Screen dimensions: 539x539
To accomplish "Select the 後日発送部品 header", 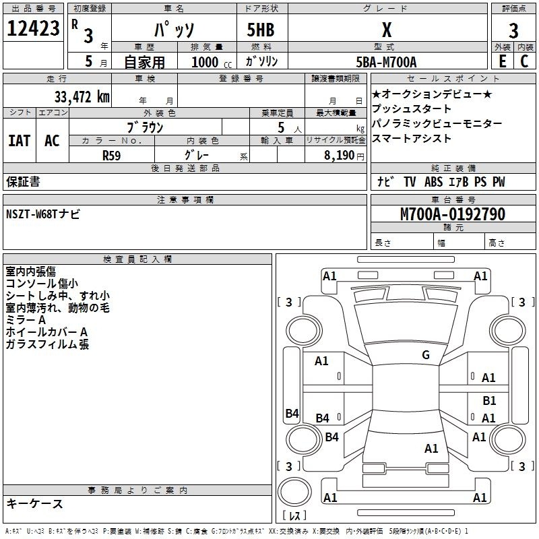I will coord(185,168).
